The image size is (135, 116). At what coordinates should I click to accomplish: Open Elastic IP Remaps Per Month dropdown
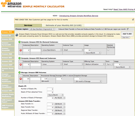tap(59, 98)
